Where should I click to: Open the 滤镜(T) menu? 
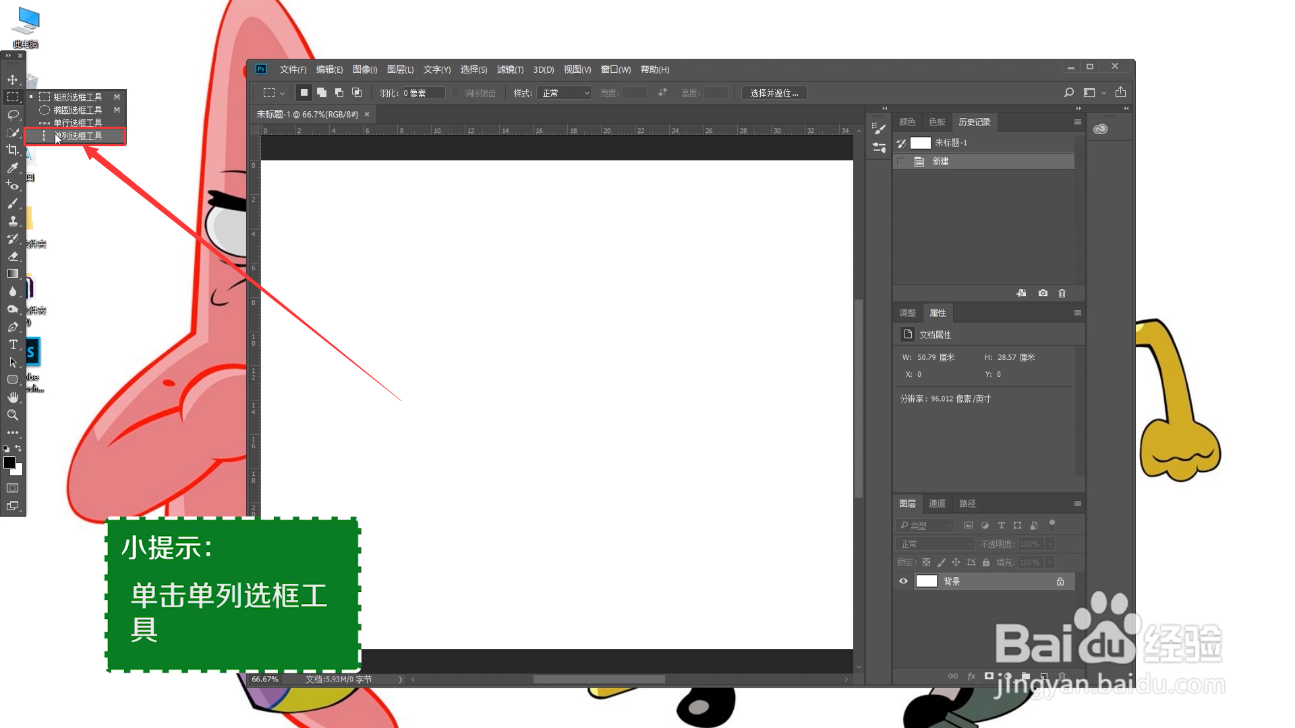[x=510, y=69]
